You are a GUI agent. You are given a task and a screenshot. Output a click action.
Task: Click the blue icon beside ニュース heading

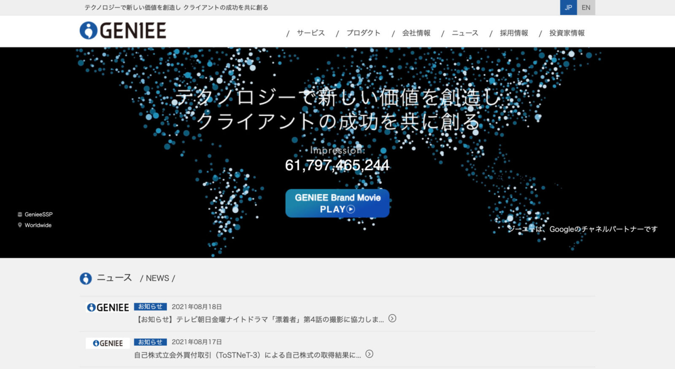86,278
